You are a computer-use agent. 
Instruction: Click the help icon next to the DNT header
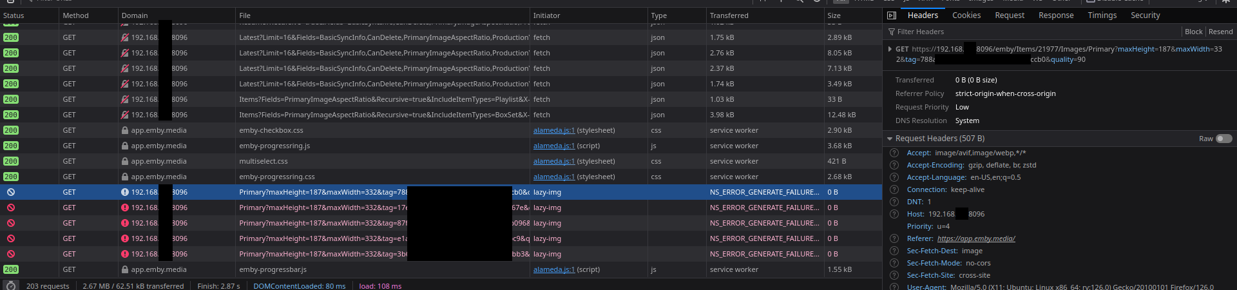pos(894,202)
